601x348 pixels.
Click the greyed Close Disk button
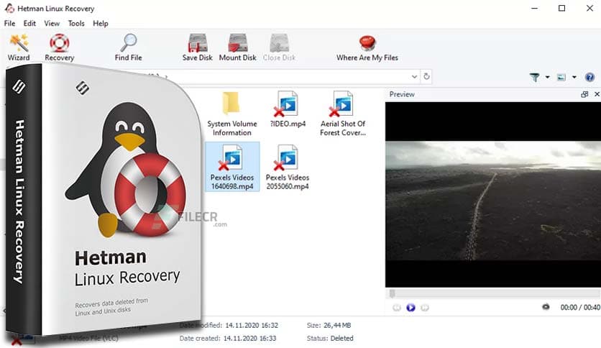click(x=279, y=47)
